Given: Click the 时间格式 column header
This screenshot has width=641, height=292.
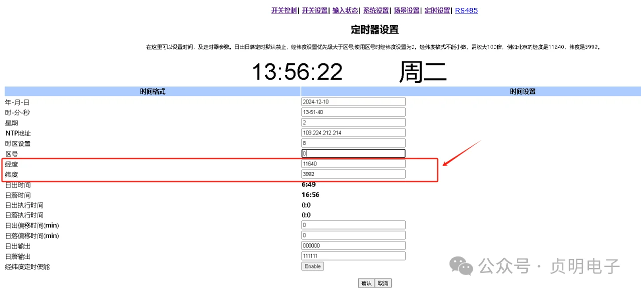Looking at the screenshot, I should pos(153,91).
